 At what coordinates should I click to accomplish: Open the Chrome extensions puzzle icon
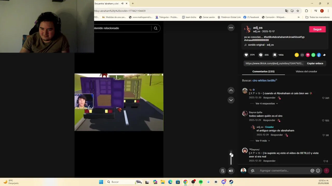[x=306, y=11]
